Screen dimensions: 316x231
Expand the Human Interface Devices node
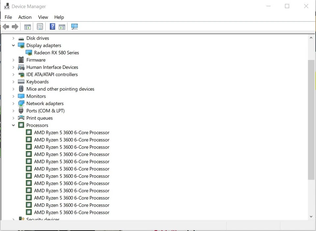pos(13,67)
